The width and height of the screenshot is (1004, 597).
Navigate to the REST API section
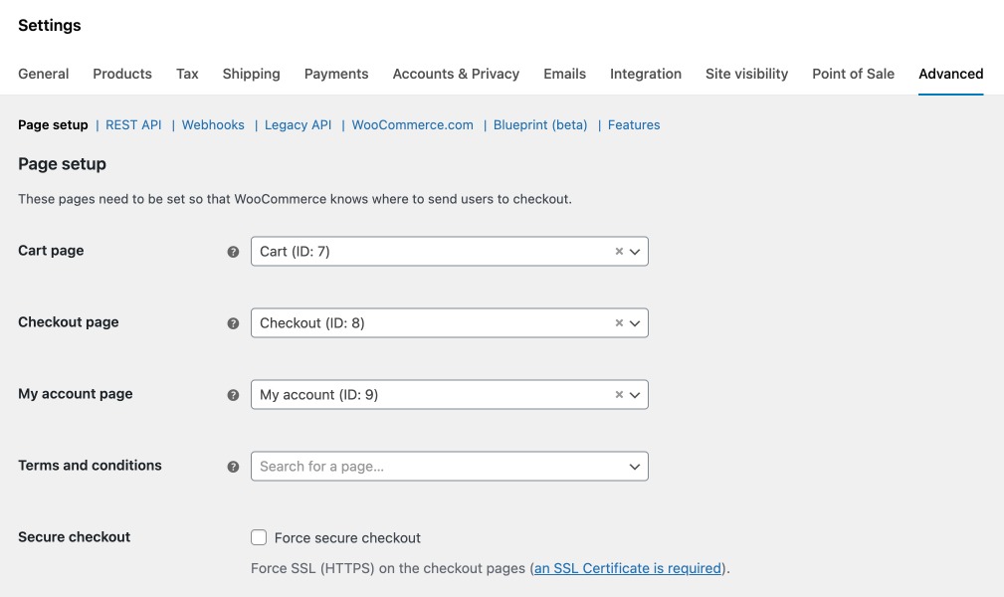pos(133,124)
